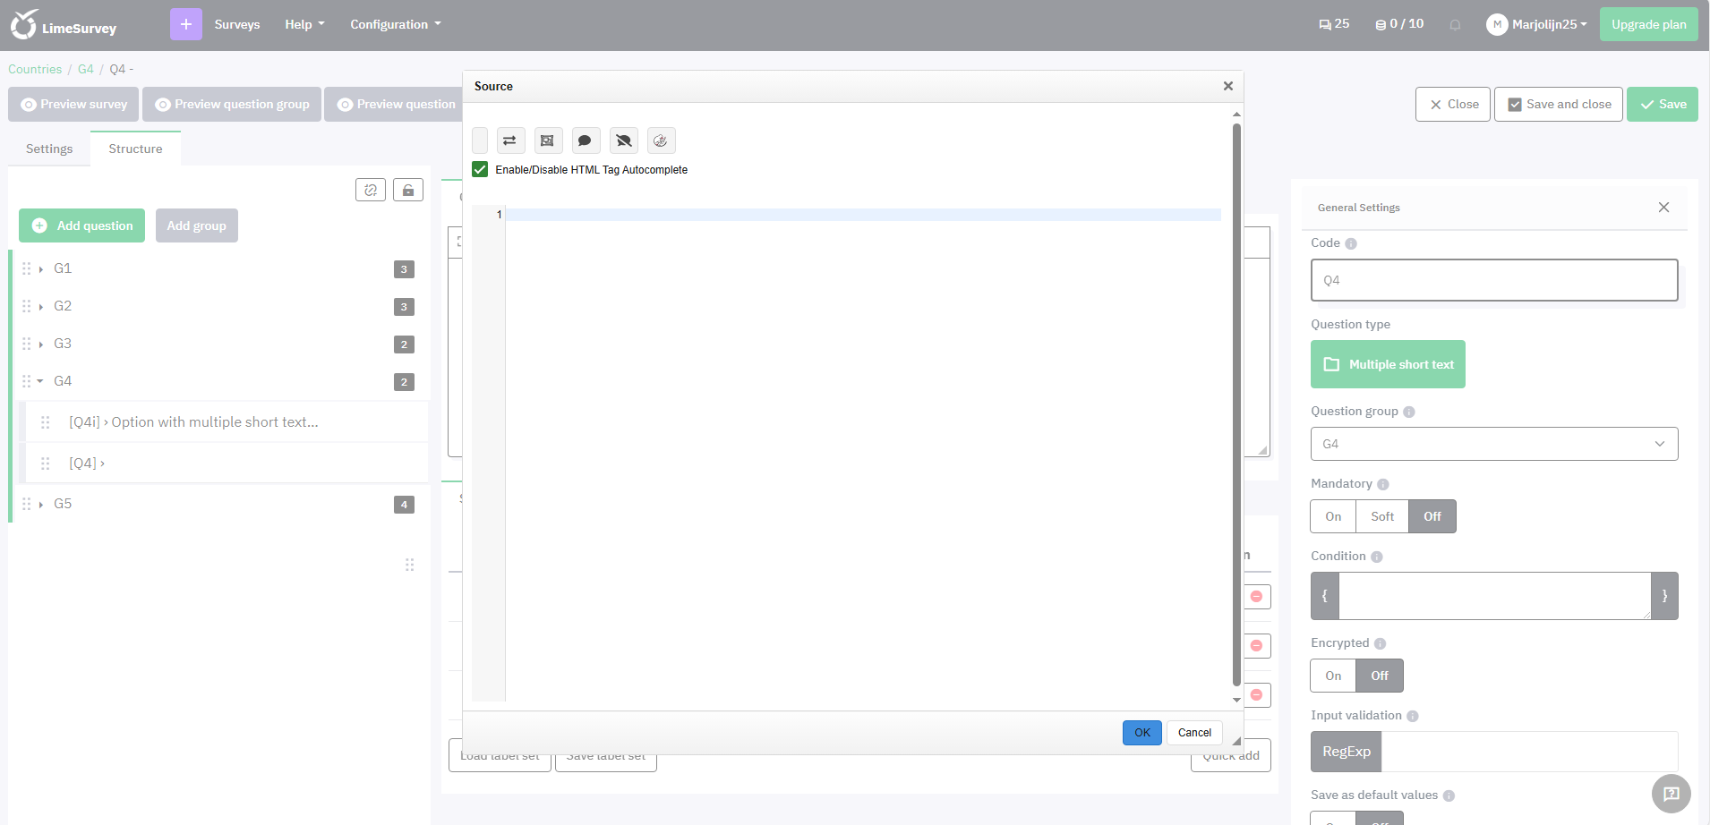This screenshot has height=825, width=1710.
Task: Set Mandatory to Soft
Action: click(x=1381, y=516)
